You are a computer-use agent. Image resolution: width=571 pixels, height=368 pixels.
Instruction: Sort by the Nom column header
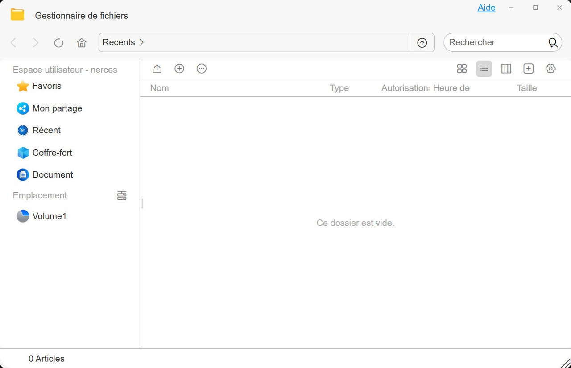coord(159,88)
